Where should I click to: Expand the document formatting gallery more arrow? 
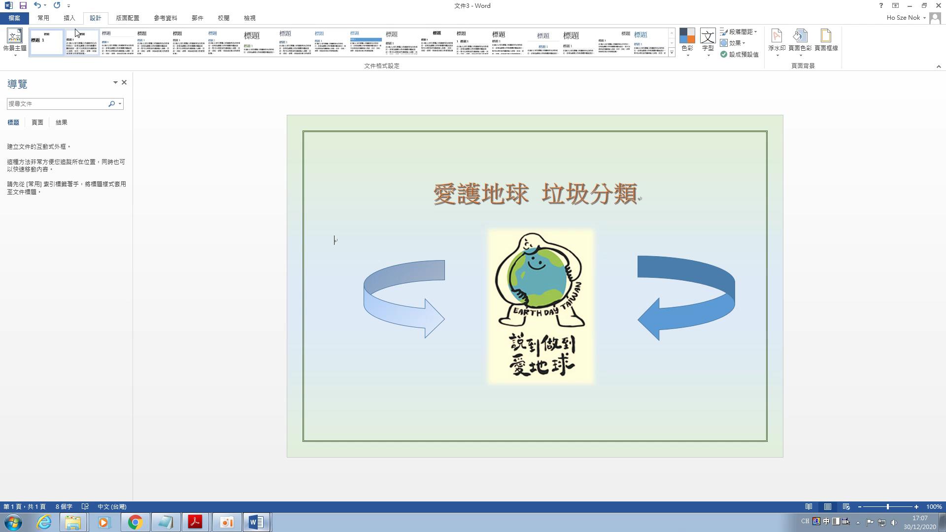point(672,53)
